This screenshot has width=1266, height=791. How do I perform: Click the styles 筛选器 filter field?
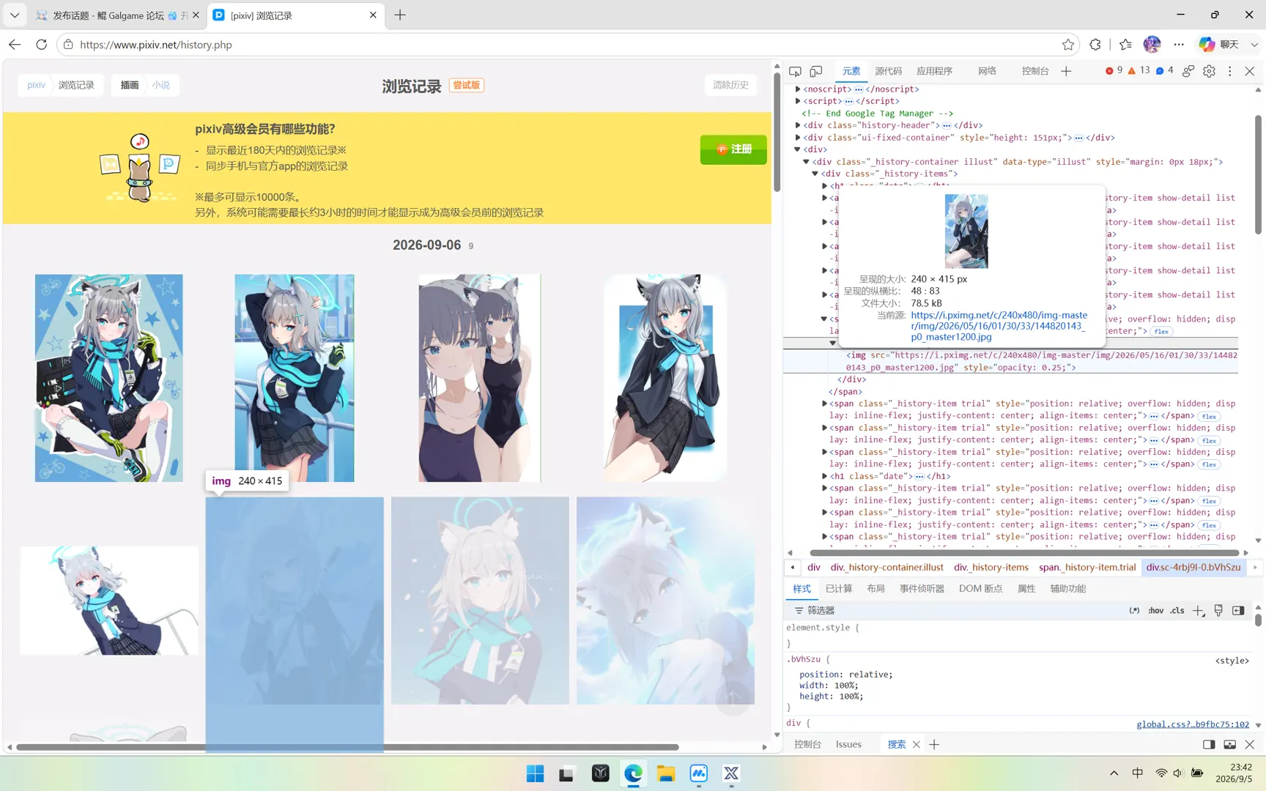[960, 610]
